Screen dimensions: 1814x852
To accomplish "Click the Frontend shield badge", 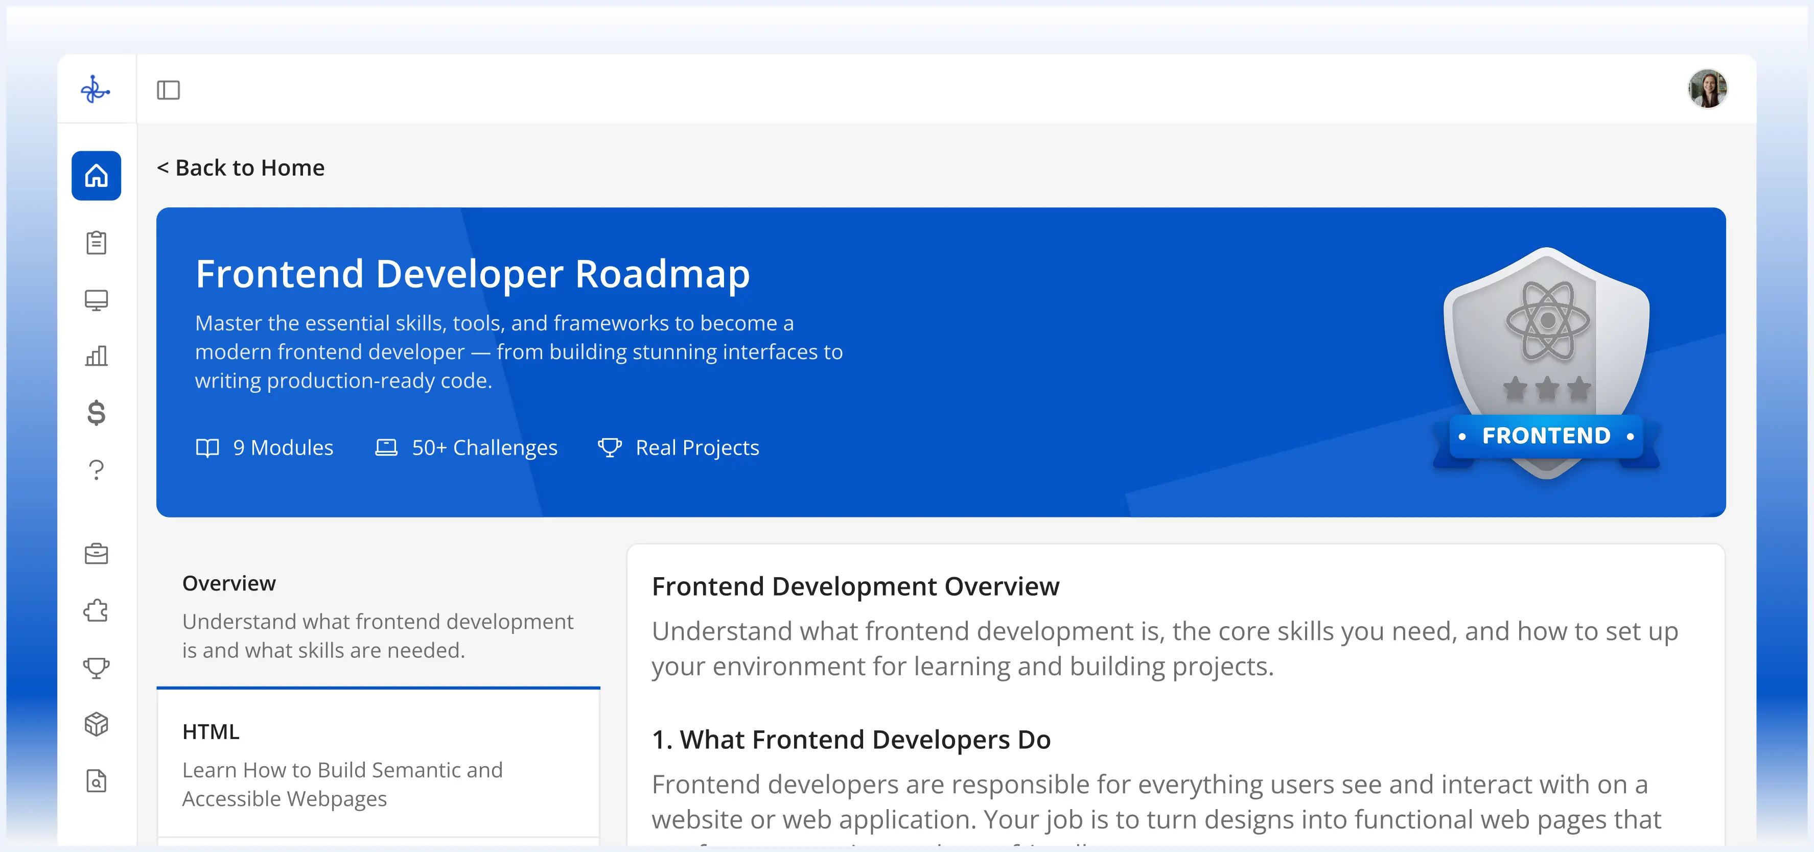I will (x=1546, y=363).
